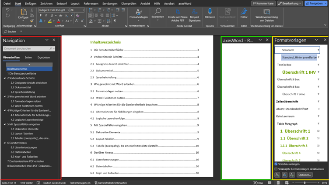Toggle left paragraph alignment

(91, 15)
